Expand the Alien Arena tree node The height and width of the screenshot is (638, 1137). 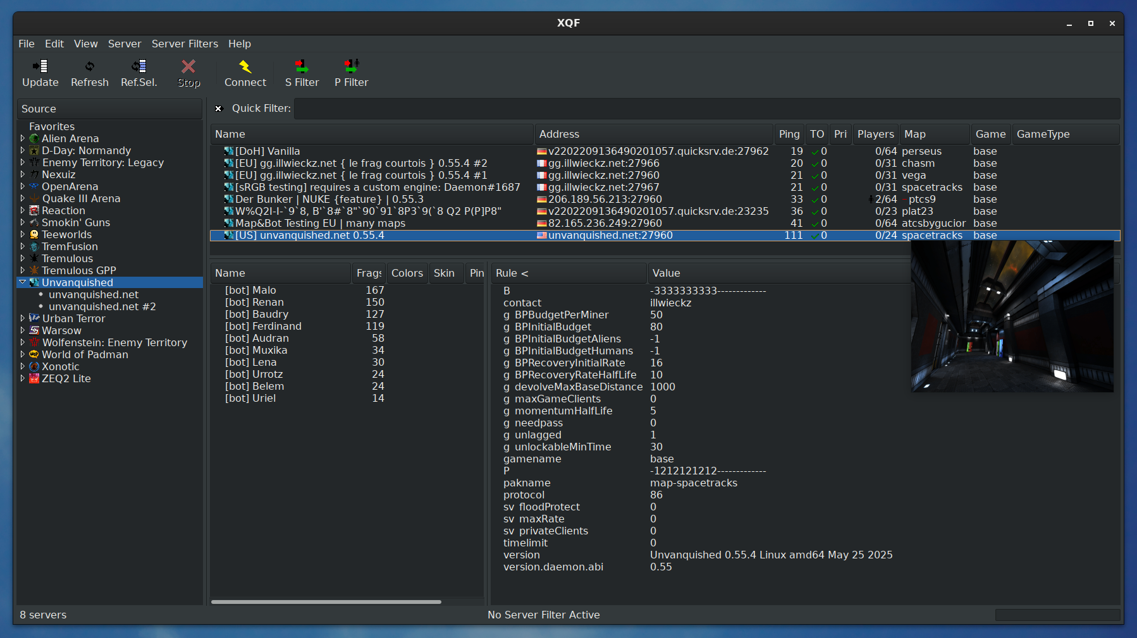click(23, 138)
